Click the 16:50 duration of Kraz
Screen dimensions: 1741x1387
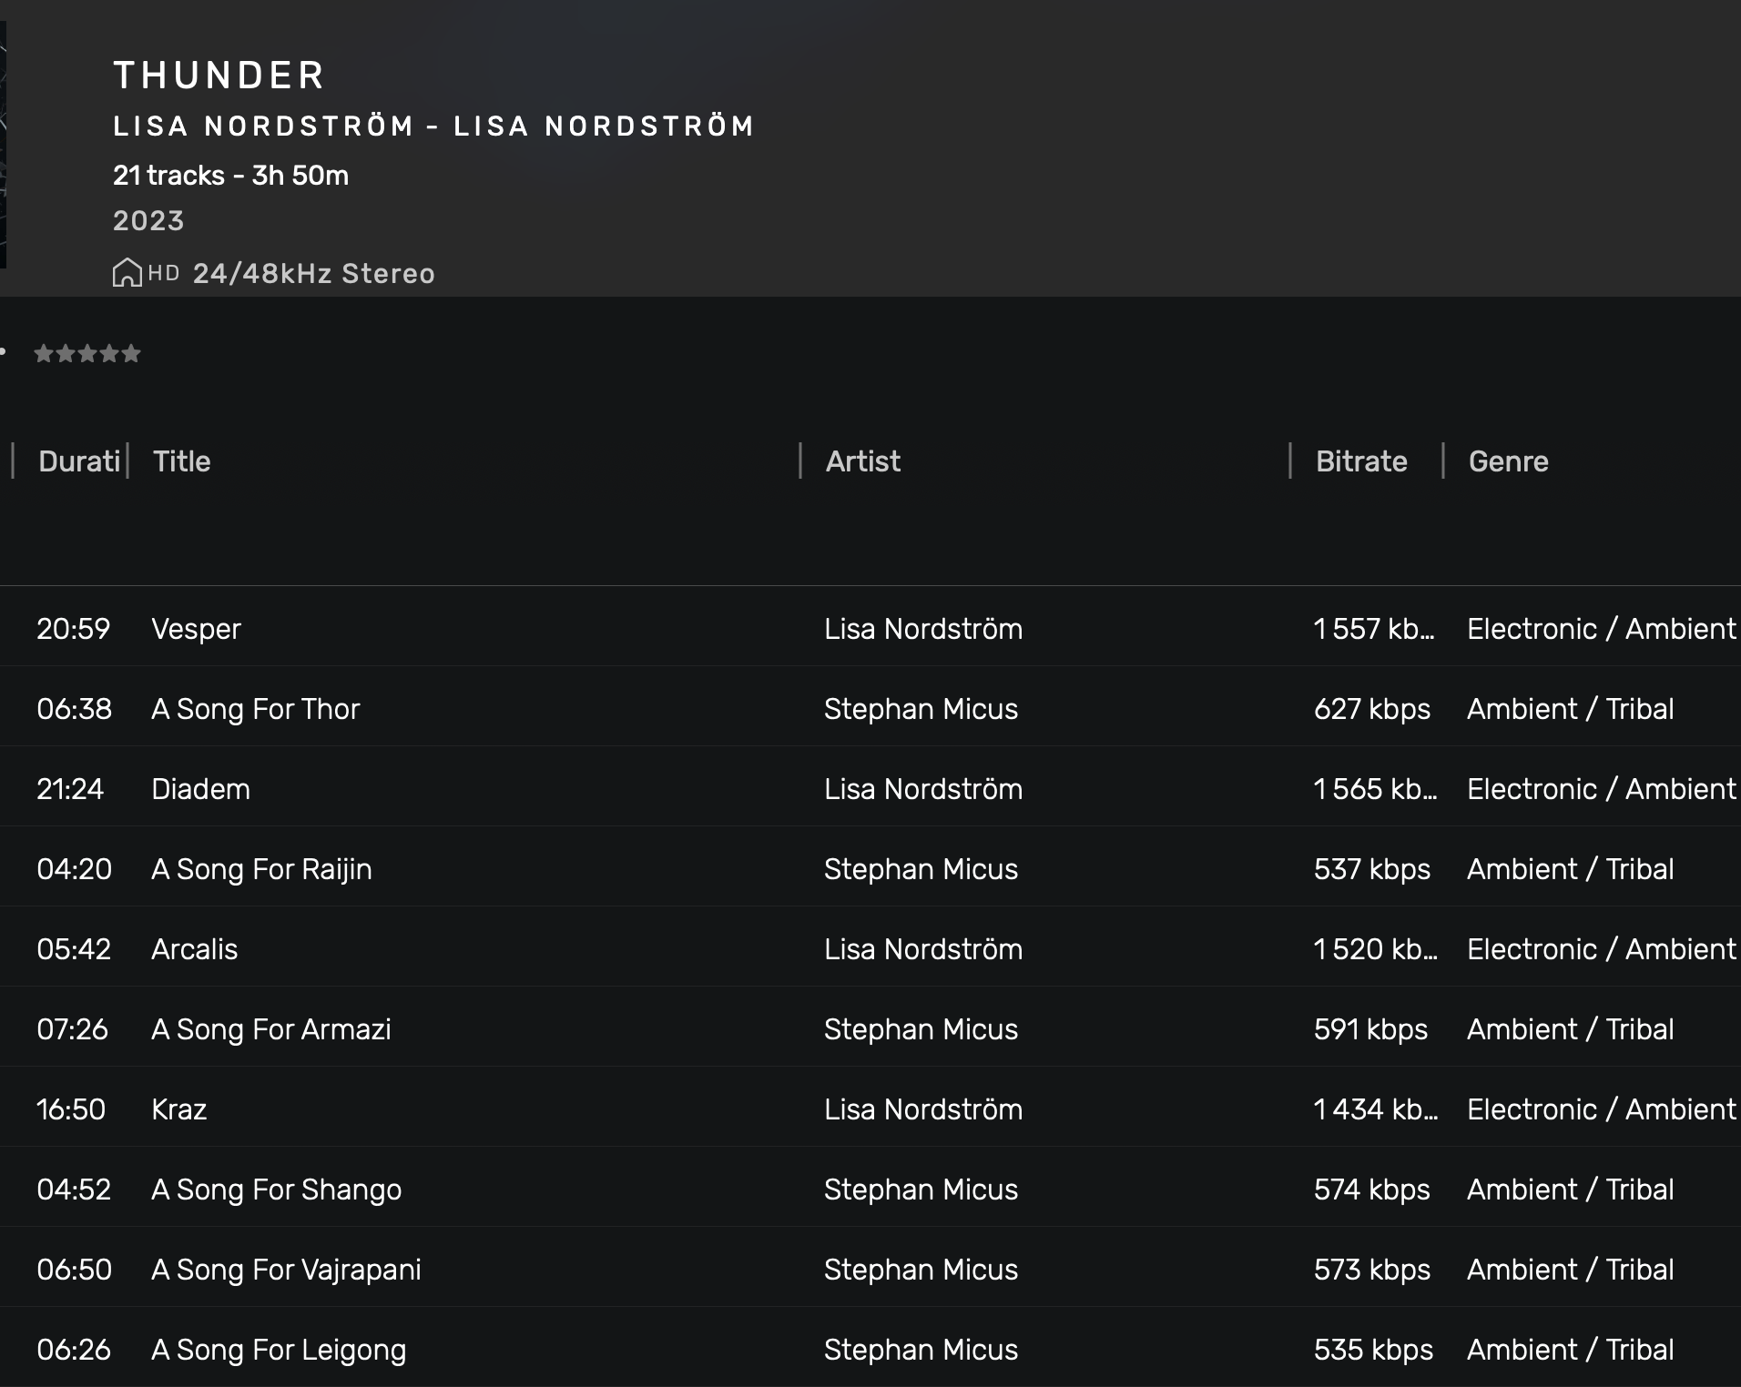pyautogui.click(x=71, y=1109)
